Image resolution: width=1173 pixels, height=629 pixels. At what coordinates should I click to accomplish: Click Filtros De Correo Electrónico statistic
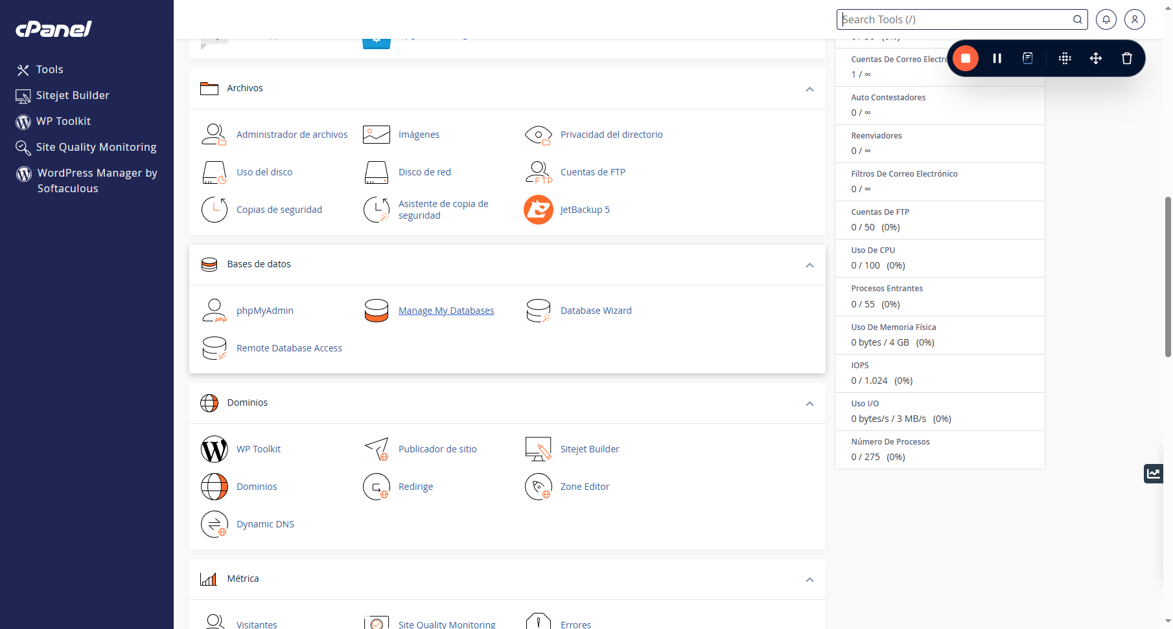pos(940,182)
